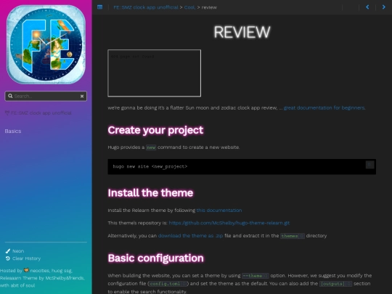Open breadcrumb 'FE:SMZ clock app unofficial'
The image size is (392, 294).
click(146, 7)
